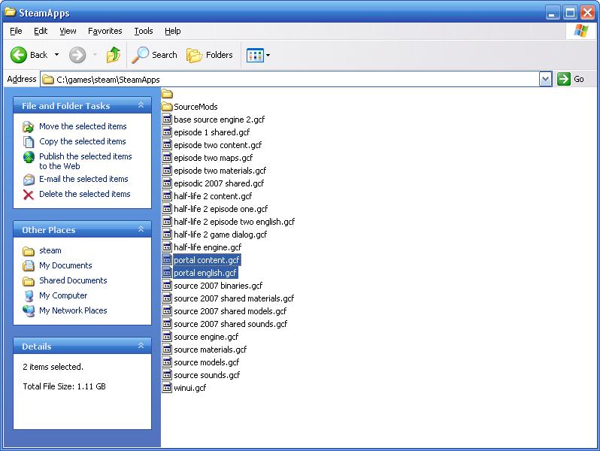Toggle the Folders tree pane
This screenshot has width=600, height=451.
pos(210,55)
